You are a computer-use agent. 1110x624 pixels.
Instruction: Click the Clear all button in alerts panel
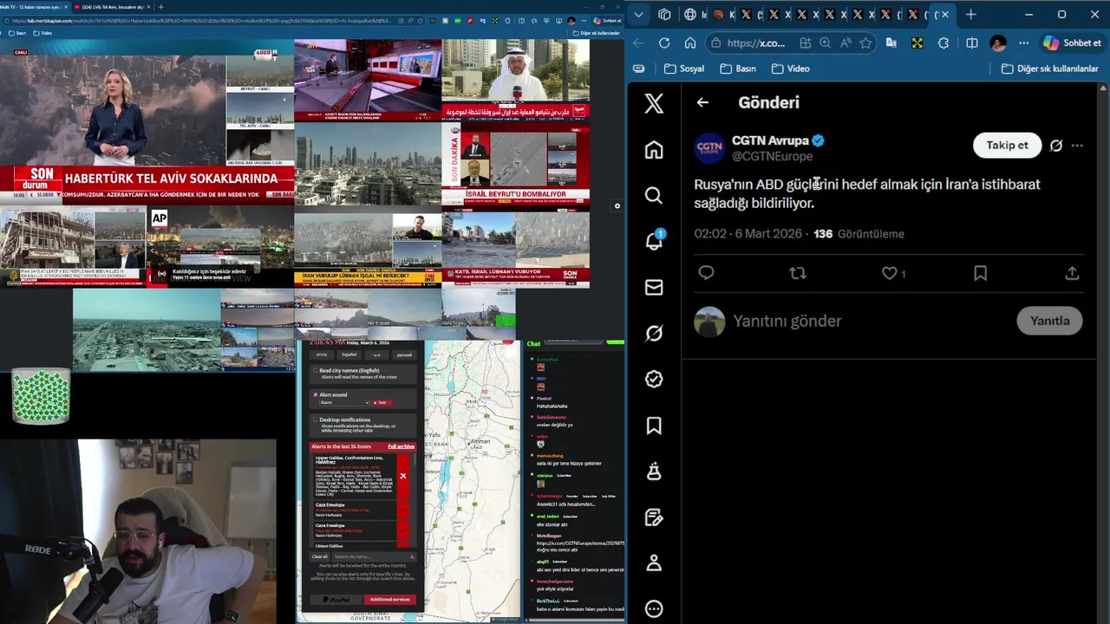[319, 556]
